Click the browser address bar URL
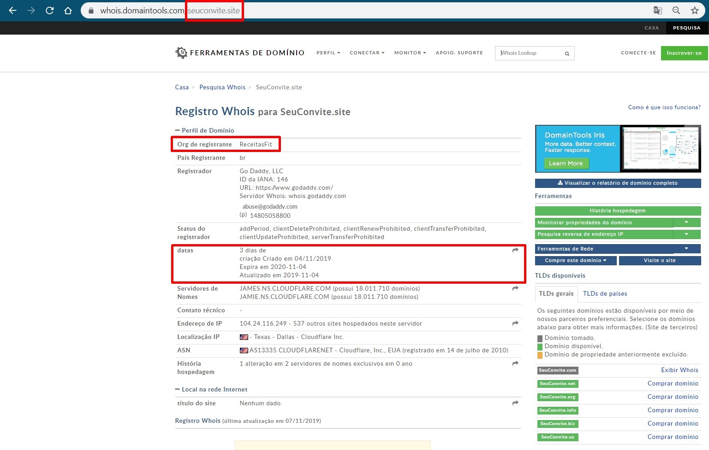The width and height of the screenshot is (709, 450). tap(170, 11)
